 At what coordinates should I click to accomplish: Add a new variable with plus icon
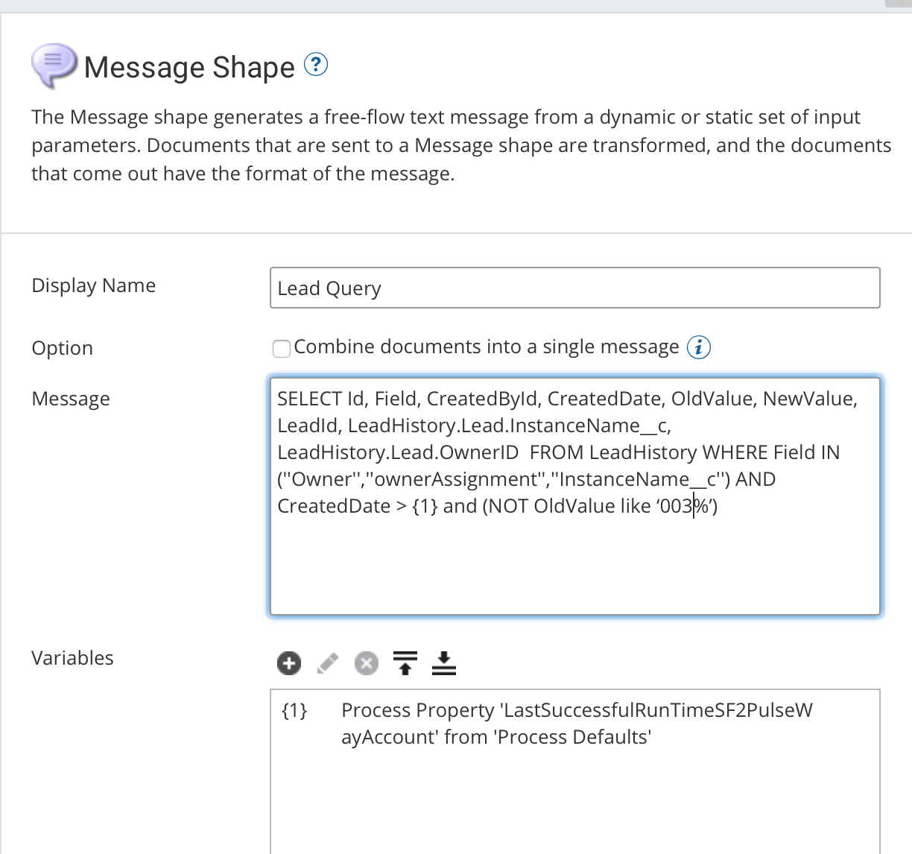289,662
